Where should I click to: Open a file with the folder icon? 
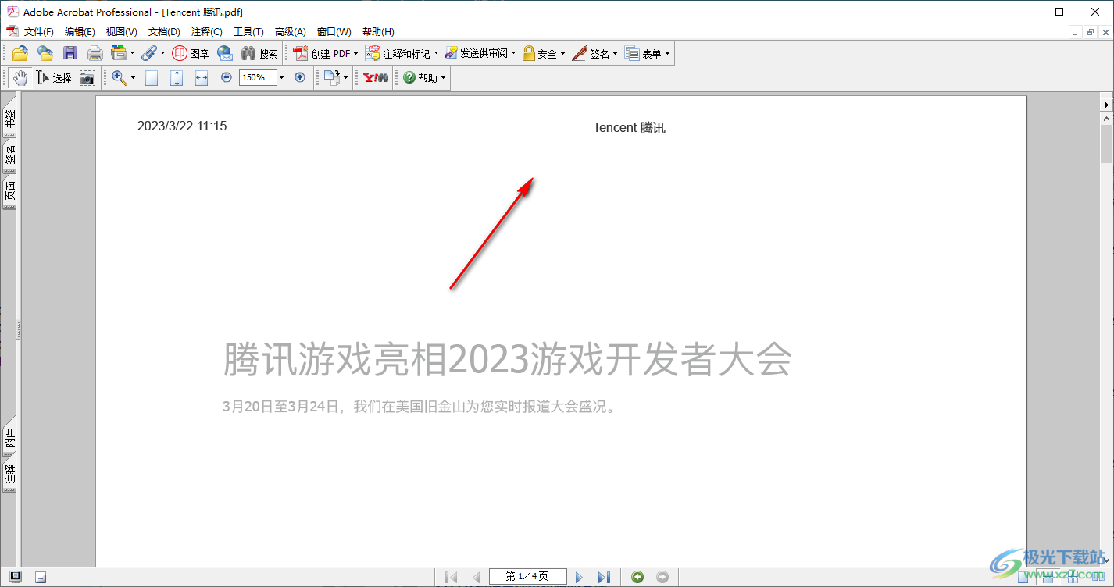tap(20, 53)
